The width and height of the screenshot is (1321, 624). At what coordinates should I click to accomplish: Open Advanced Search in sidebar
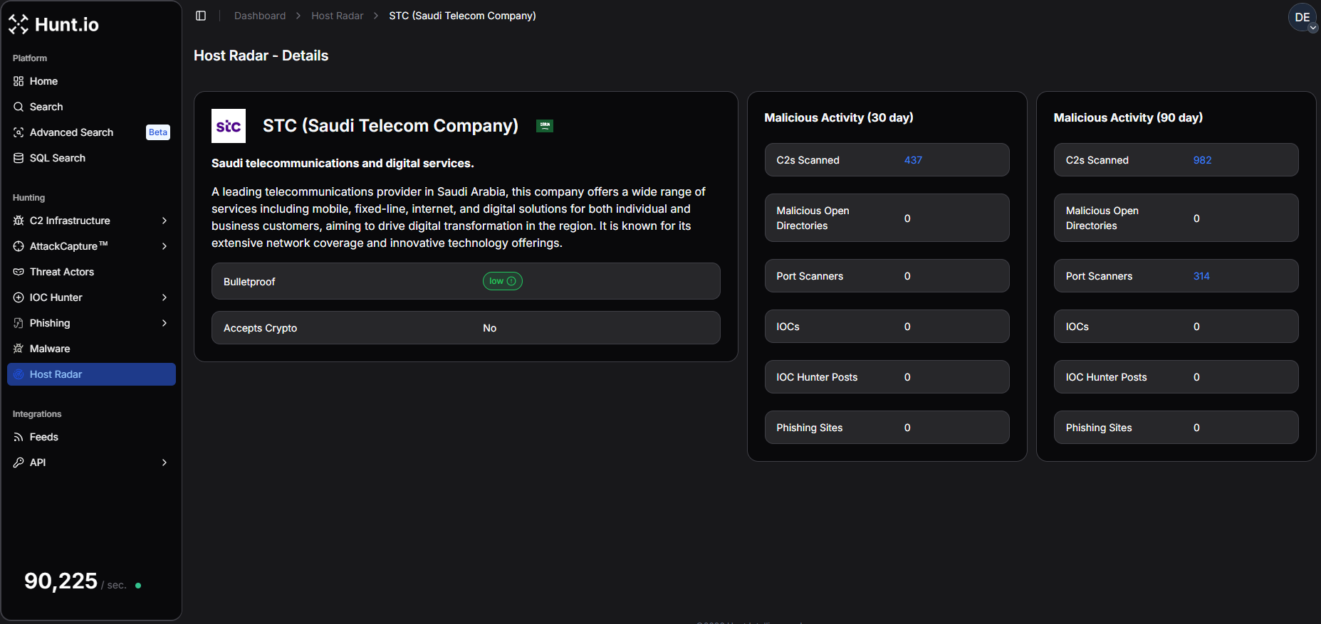point(91,132)
